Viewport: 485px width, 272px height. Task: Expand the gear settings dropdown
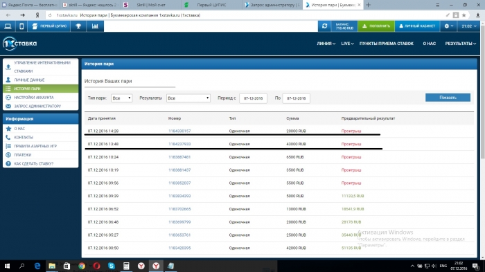[449, 26]
